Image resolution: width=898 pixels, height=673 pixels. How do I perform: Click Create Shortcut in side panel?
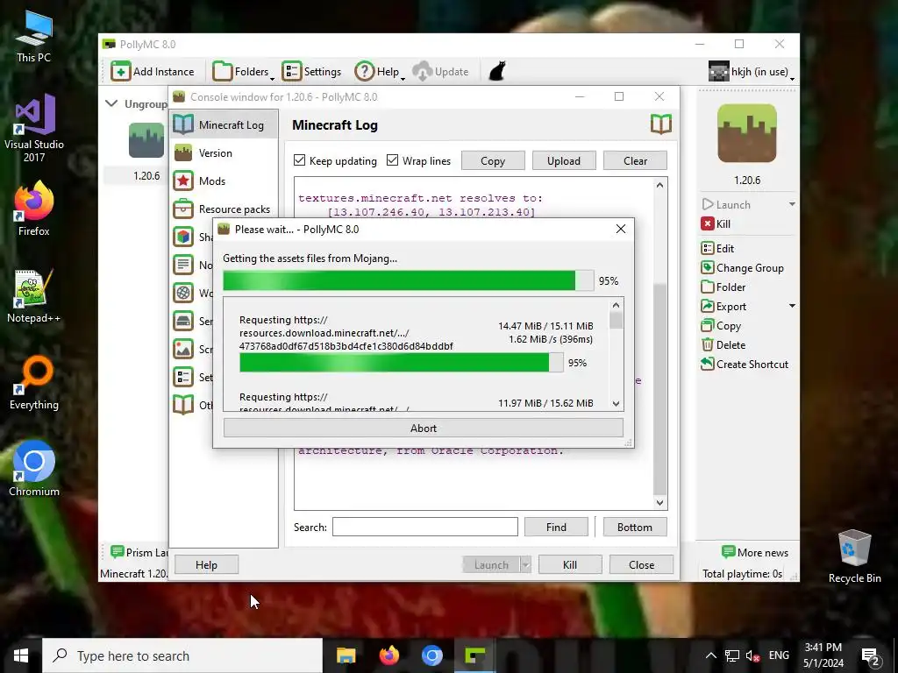point(745,364)
